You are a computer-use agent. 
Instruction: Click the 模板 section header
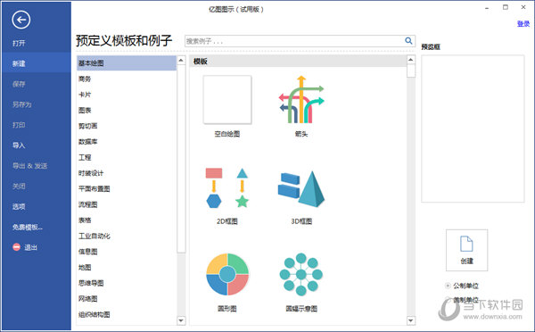[298, 62]
